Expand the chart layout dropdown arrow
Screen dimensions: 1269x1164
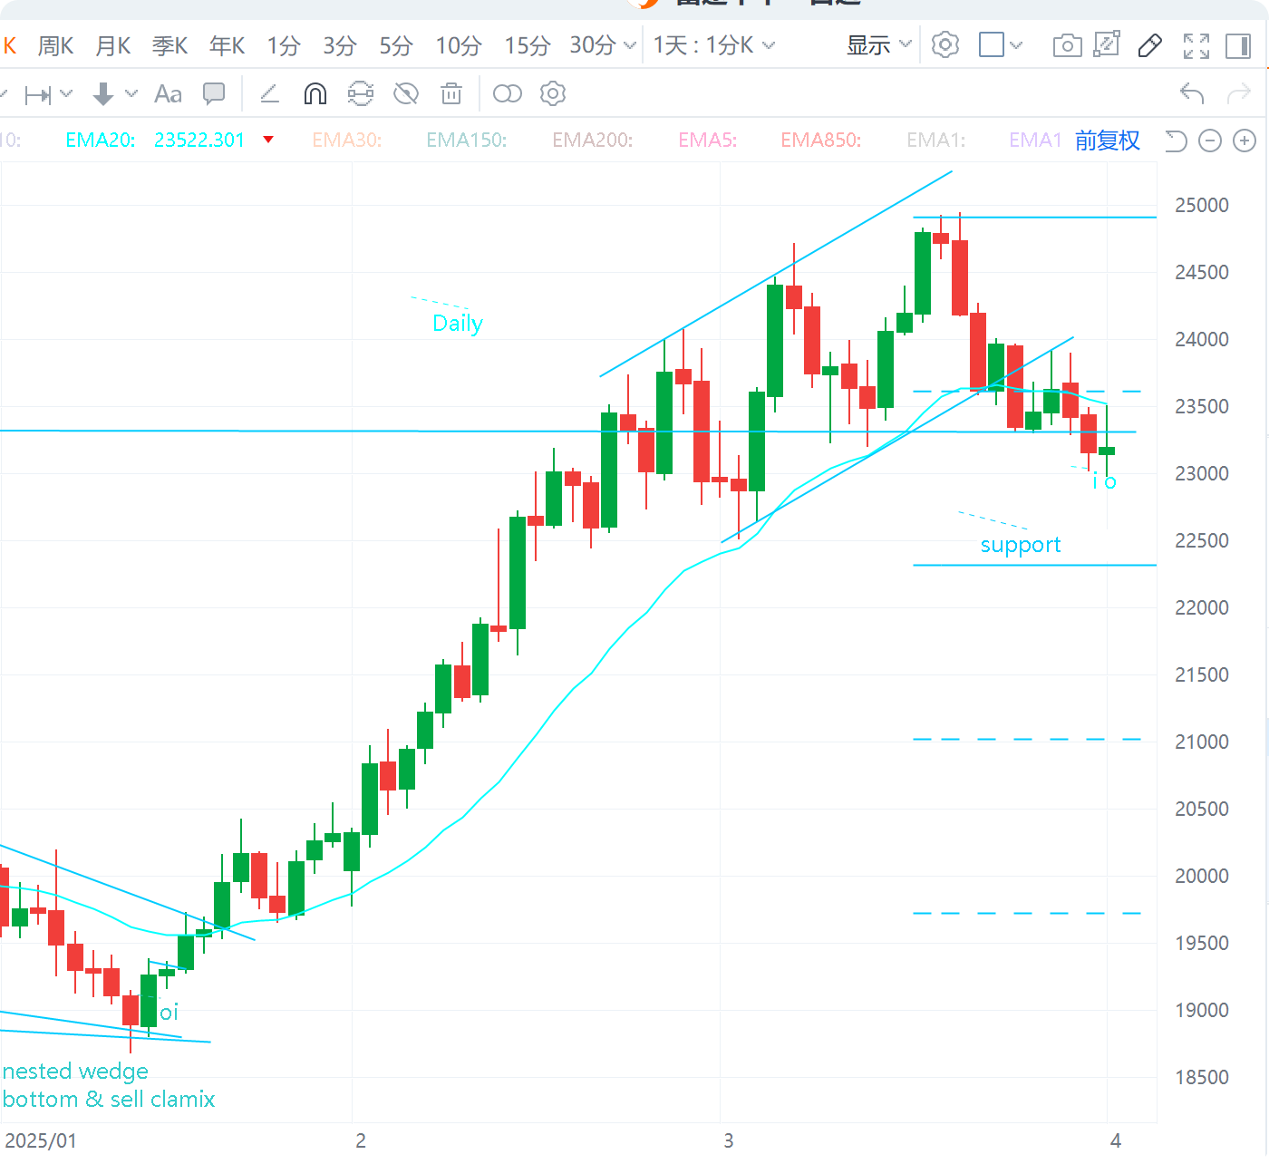point(1016,45)
